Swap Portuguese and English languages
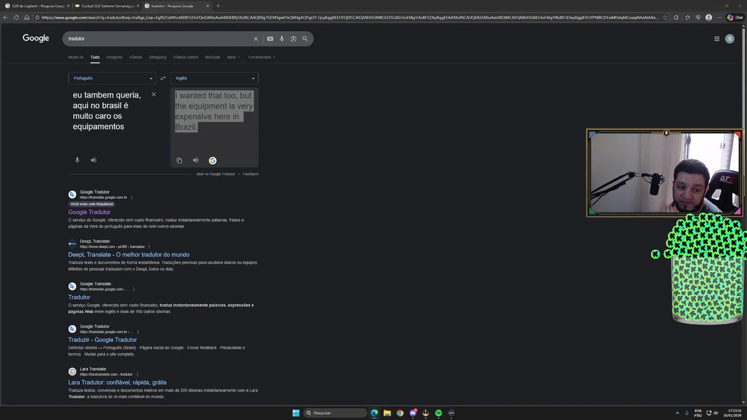 pyautogui.click(x=163, y=78)
